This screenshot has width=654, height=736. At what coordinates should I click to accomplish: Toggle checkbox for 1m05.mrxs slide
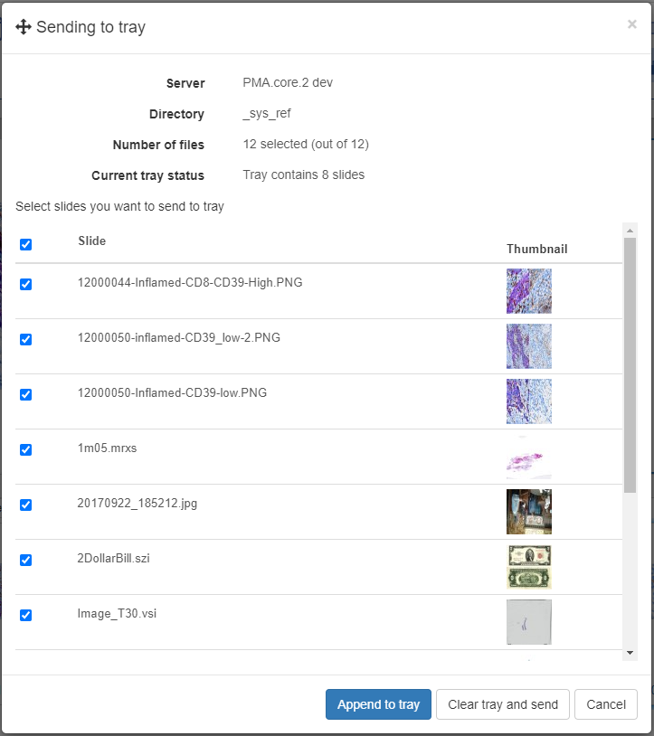[x=25, y=449]
